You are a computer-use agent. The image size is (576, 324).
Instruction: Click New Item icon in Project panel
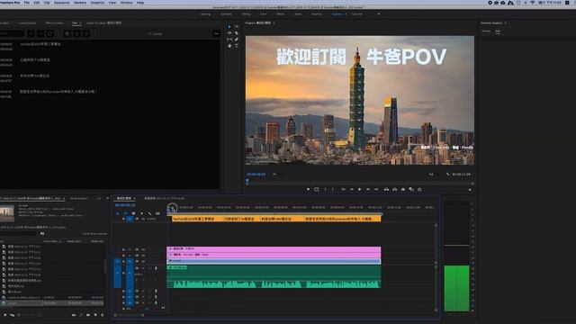pyautogui.click(x=95, y=315)
